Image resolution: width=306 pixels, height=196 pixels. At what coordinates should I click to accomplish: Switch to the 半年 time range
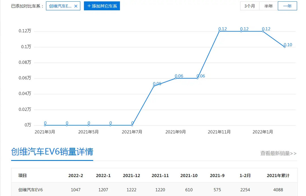(268, 6)
